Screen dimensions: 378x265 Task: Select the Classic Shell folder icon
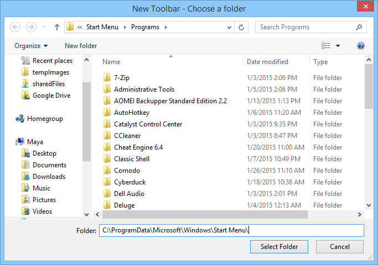(x=107, y=158)
